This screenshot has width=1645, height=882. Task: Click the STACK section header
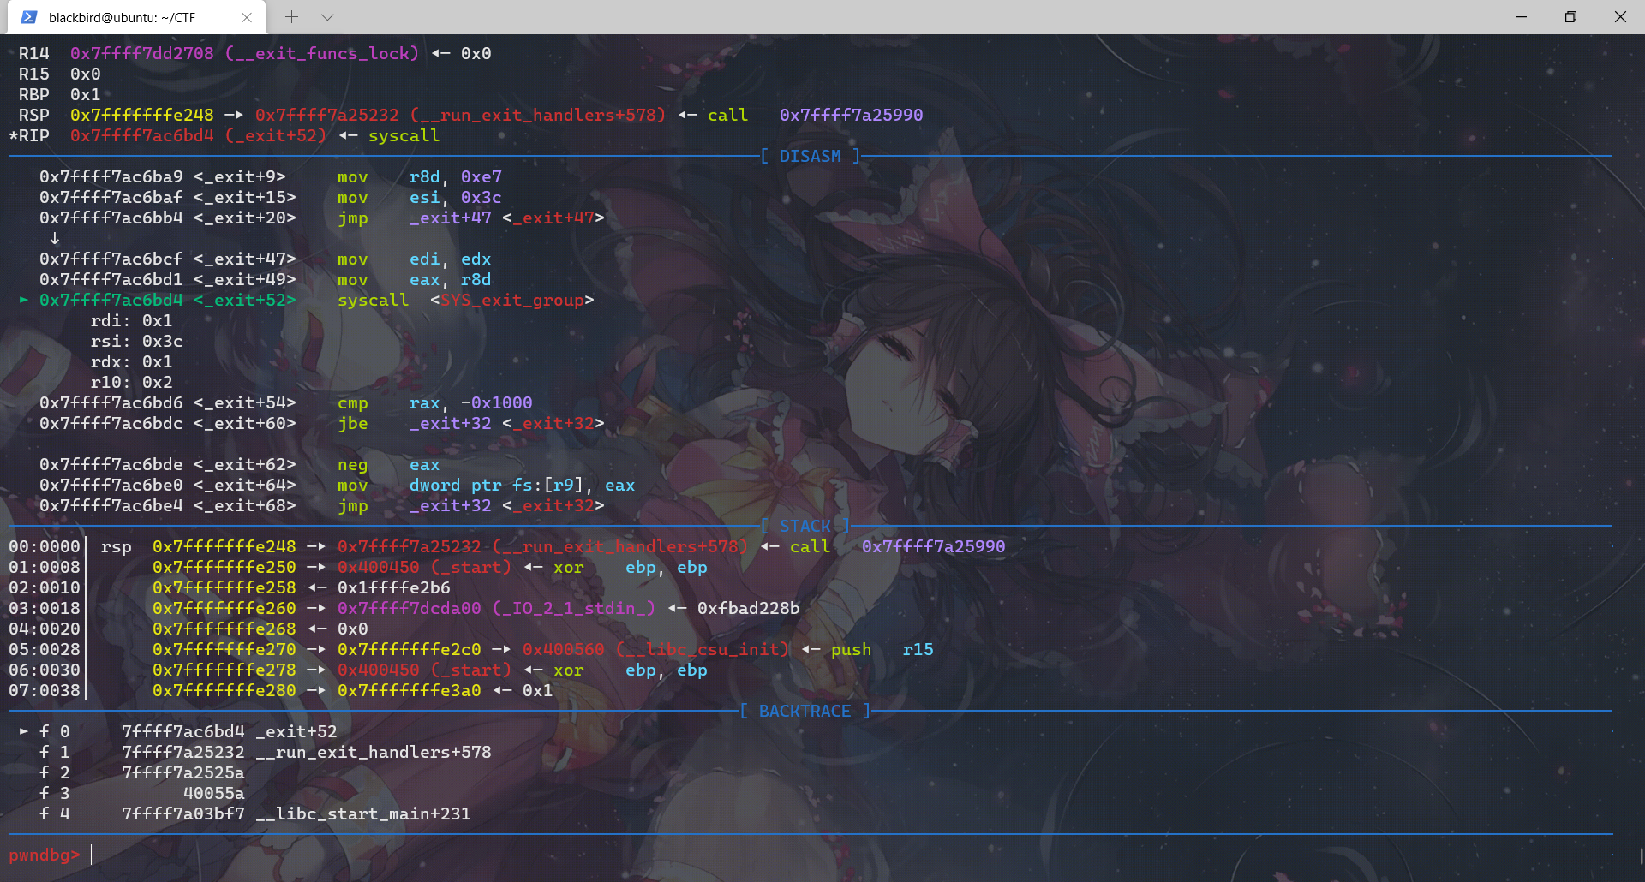[805, 526]
